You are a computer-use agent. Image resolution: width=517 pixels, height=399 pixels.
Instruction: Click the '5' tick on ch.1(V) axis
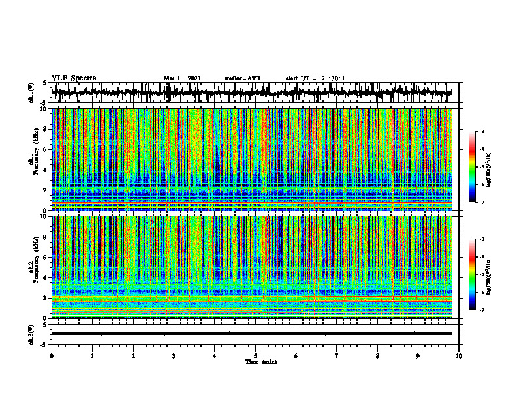(x=45, y=83)
